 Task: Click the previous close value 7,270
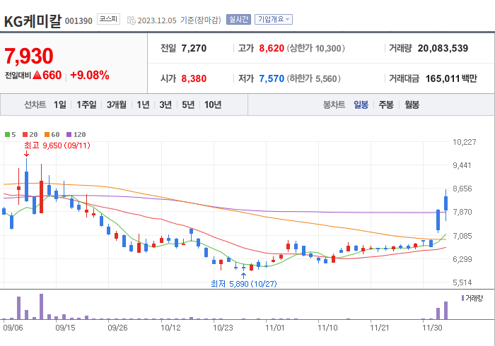pyautogui.click(x=194, y=48)
